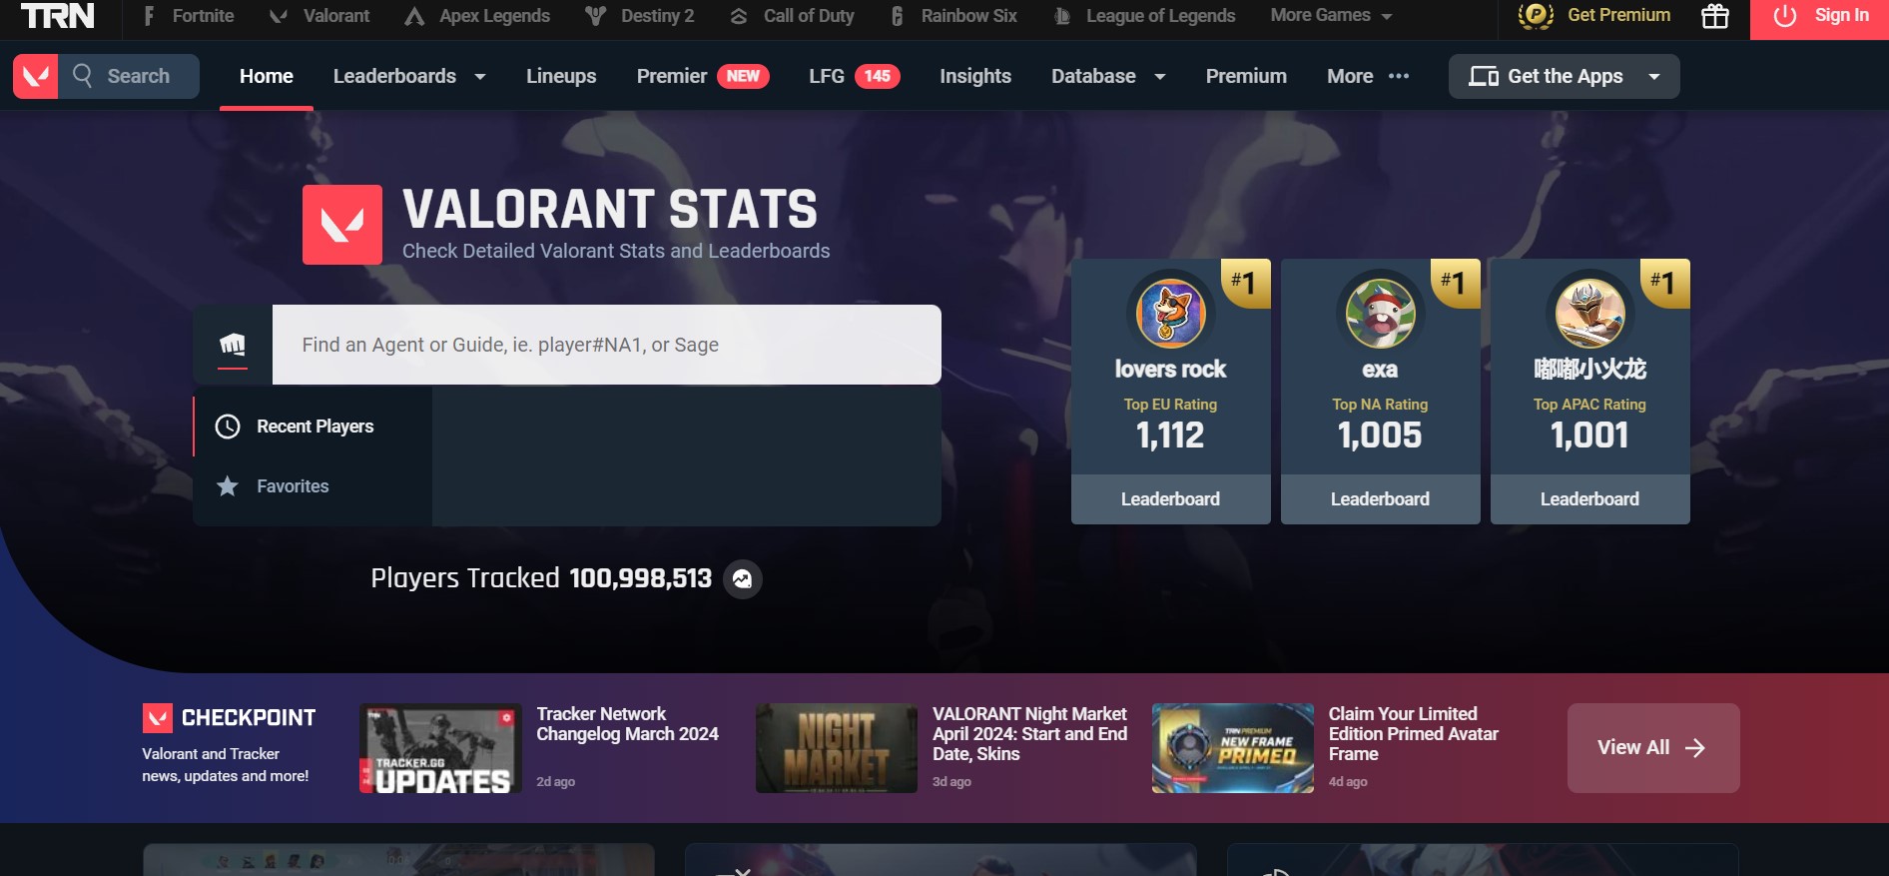Viewport: 1889px width, 876px height.
Task: Expand the Leaderboards dropdown menu
Action: click(408, 76)
